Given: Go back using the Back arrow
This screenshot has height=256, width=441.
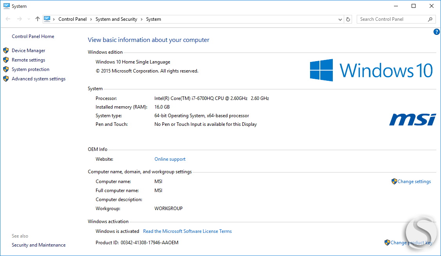Looking at the screenshot, I should [8, 19].
